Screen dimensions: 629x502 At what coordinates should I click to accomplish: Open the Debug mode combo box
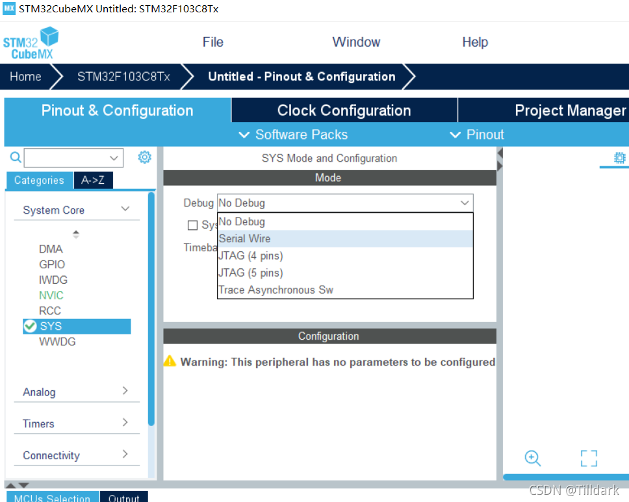coord(345,203)
